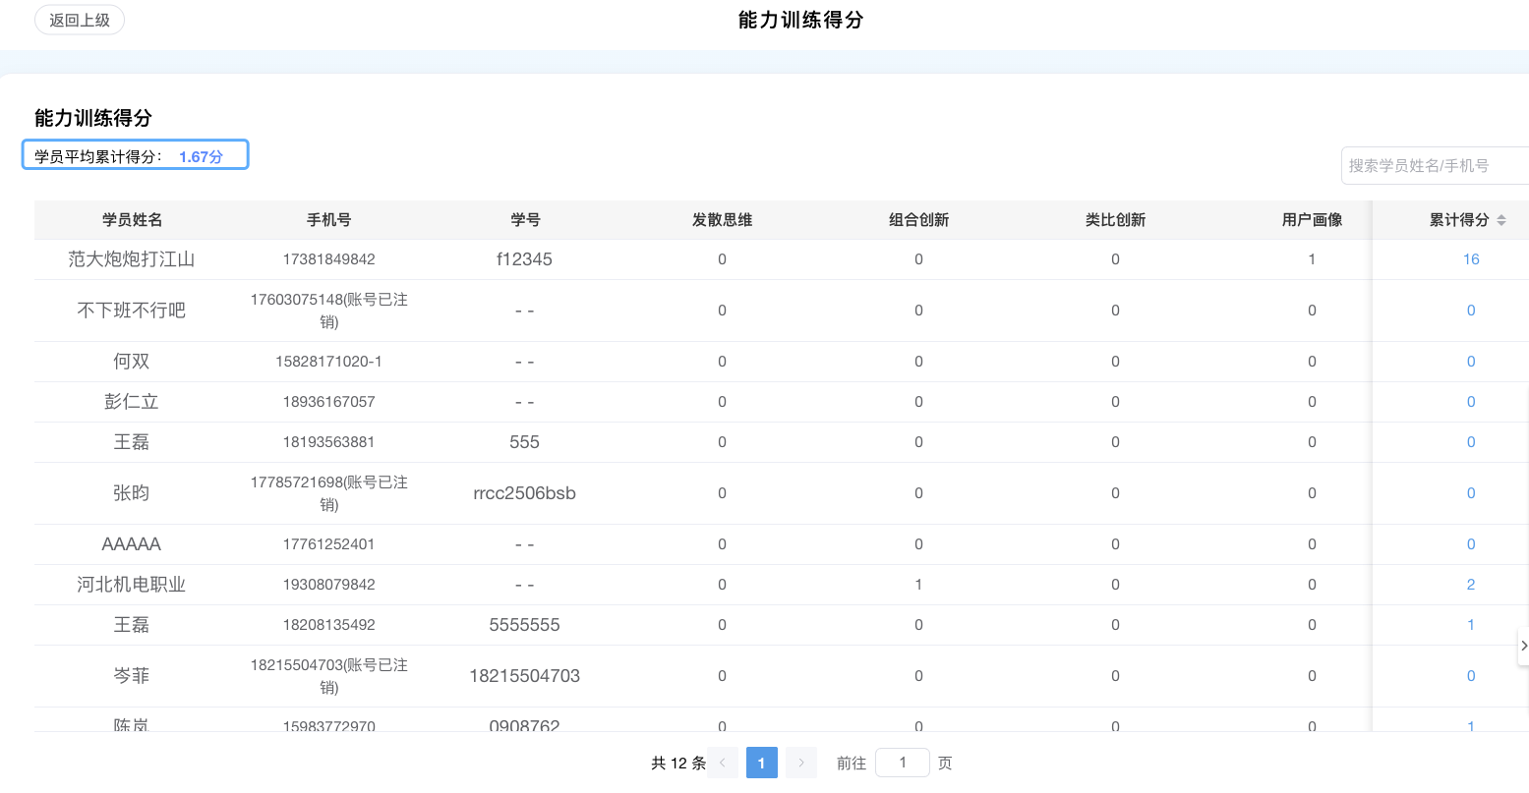Click student ID 5555555

tap(525, 625)
